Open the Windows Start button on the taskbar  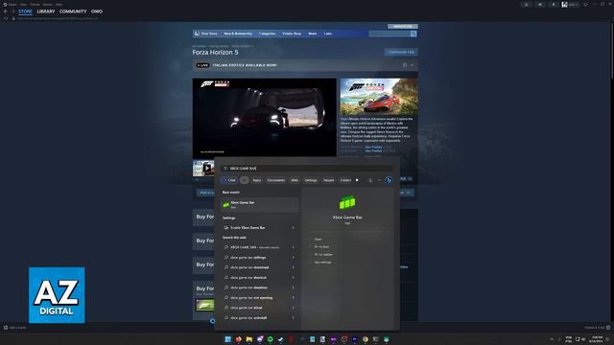coord(228,339)
